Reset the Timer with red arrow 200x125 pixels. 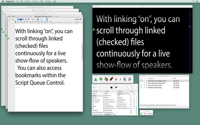(x=145, y=114)
